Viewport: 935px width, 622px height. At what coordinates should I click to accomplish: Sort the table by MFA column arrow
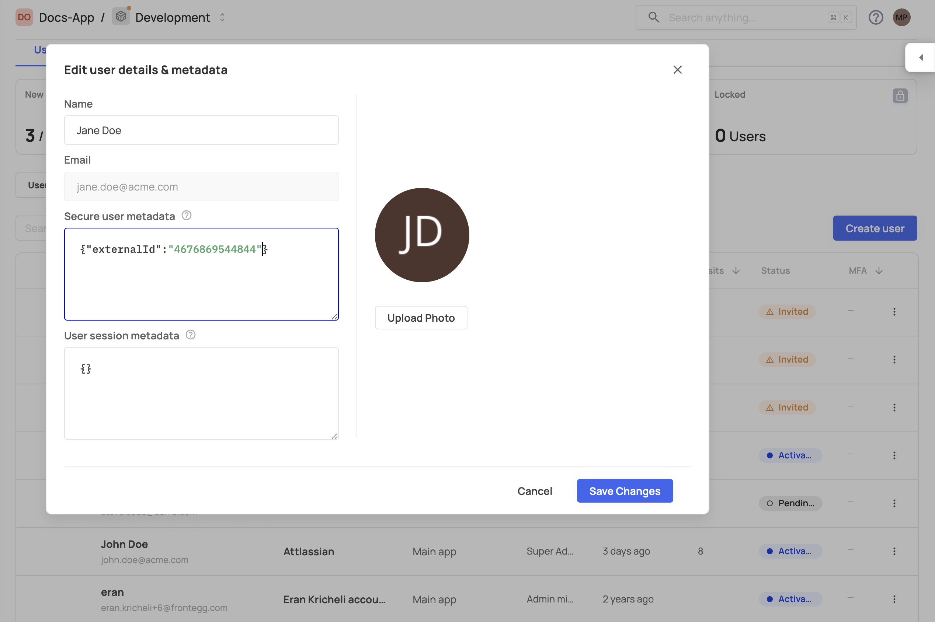pos(879,270)
